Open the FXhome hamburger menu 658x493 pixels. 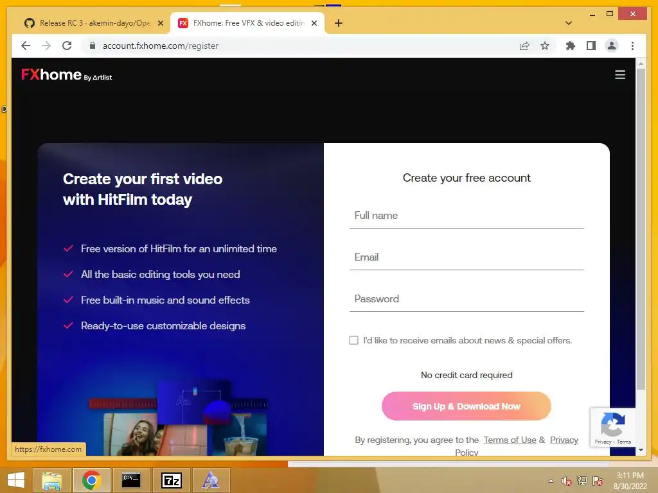pyautogui.click(x=620, y=74)
